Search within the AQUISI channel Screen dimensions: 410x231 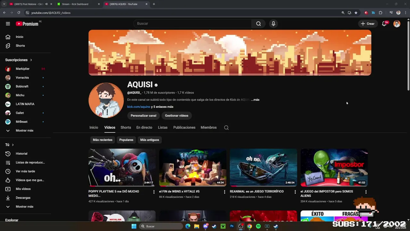(226, 127)
